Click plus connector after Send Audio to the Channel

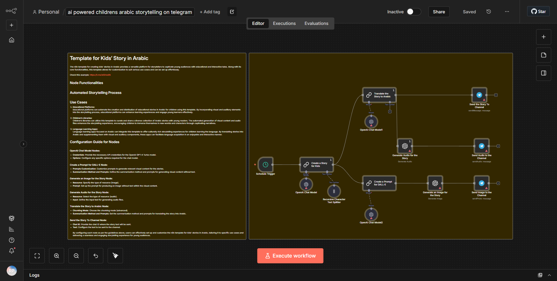click(x=498, y=146)
